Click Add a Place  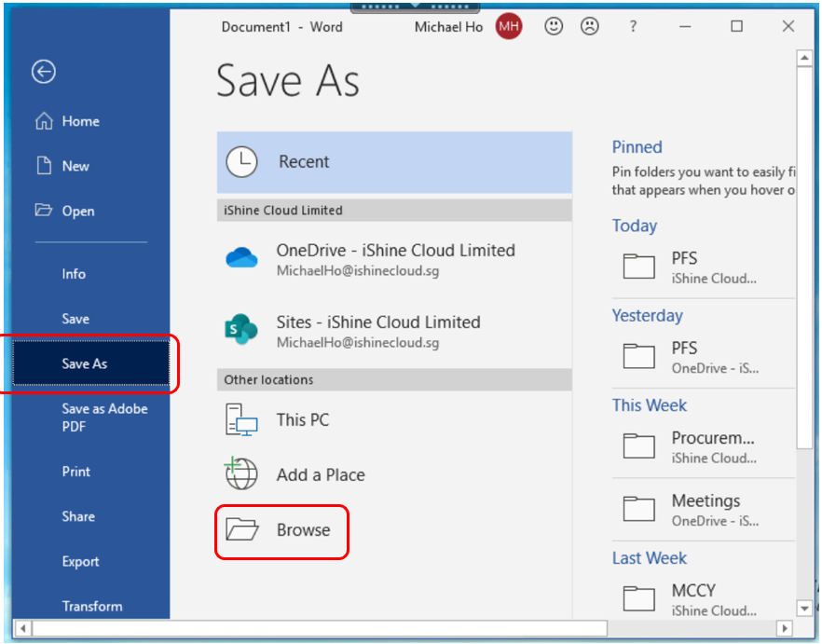coord(394,474)
